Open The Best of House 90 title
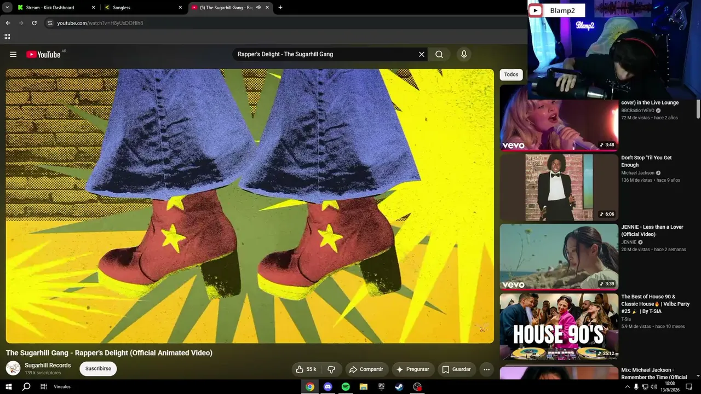 656,304
